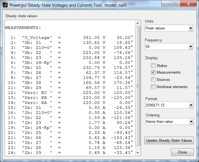
Task: Click the MEASUREMENTS: heading text
Action: click(23, 28)
